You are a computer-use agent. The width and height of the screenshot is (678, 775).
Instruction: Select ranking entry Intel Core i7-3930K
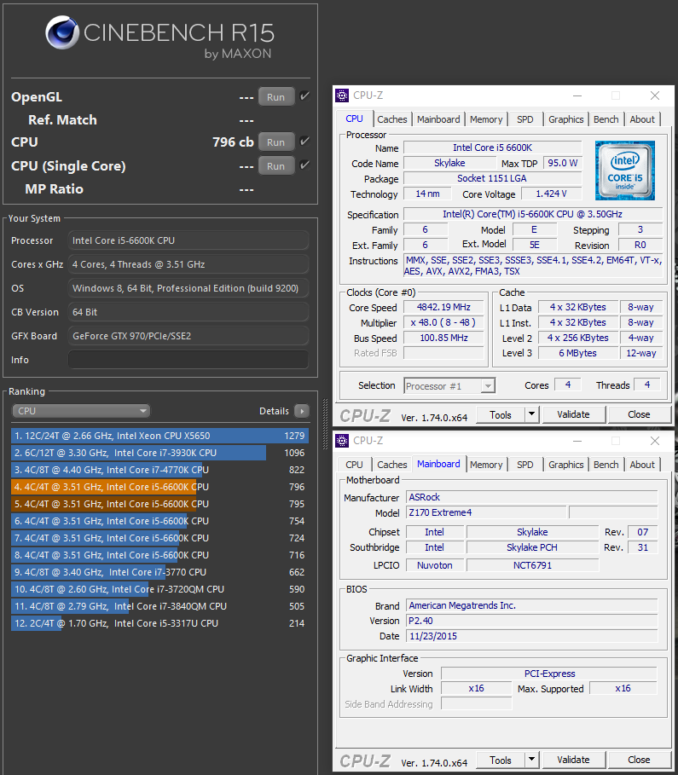coord(159,453)
